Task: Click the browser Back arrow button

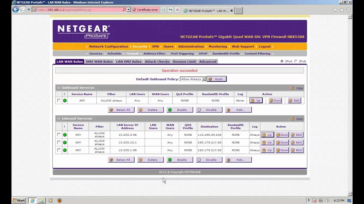Action: pyautogui.click(x=16, y=10)
